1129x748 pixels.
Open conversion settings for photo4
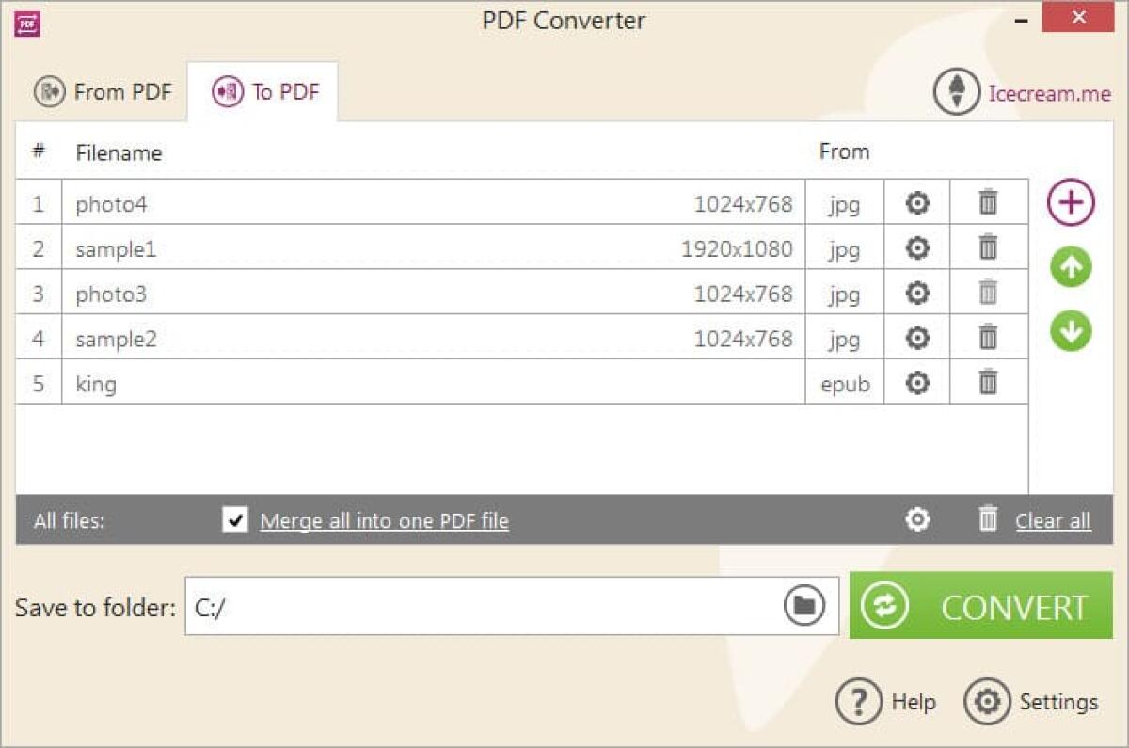[916, 203]
